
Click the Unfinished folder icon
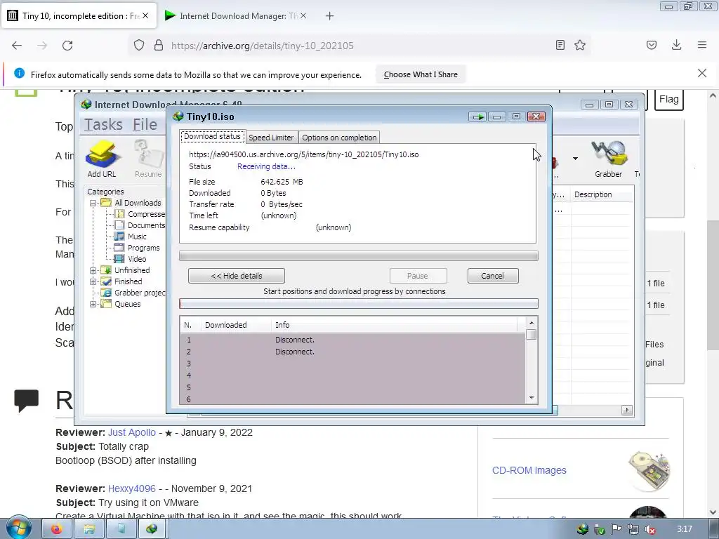106,270
